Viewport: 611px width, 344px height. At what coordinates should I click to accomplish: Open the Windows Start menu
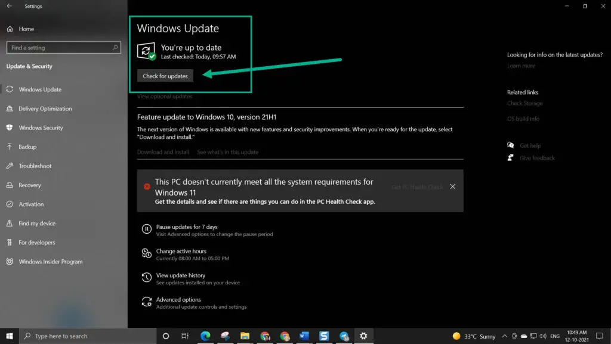tap(10, 336)
